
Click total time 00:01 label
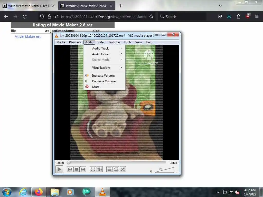tap(173, 163)
